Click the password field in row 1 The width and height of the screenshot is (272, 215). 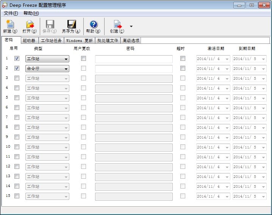(x=134, y=59)
